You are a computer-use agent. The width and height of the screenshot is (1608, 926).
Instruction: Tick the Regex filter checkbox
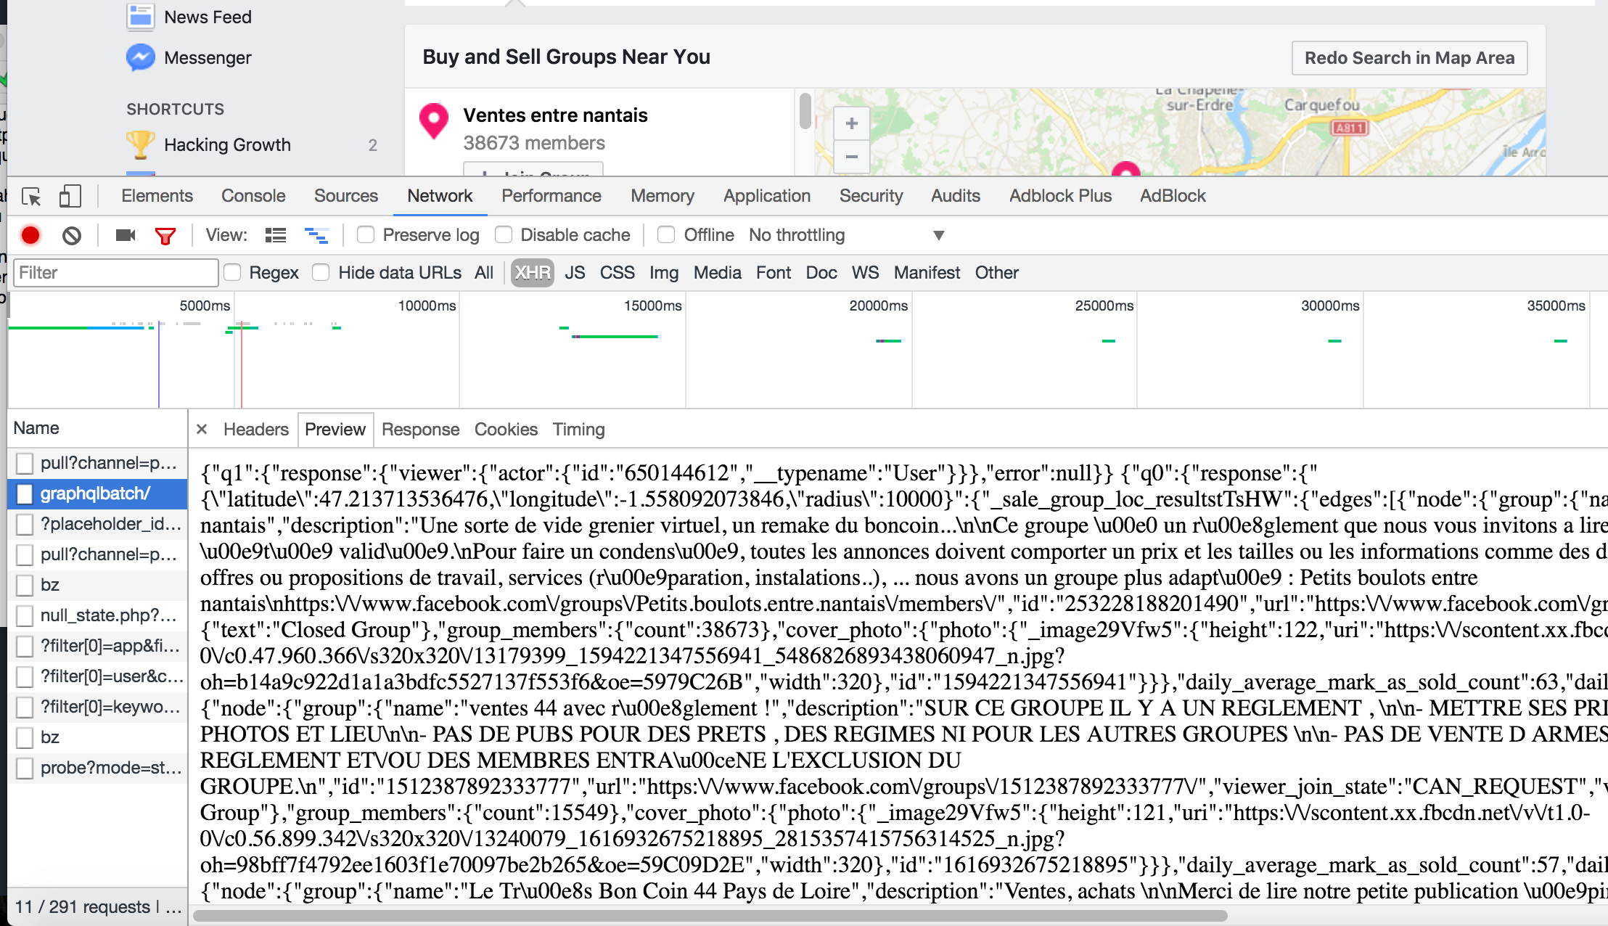pyautogui.click(x=232, y=272)
